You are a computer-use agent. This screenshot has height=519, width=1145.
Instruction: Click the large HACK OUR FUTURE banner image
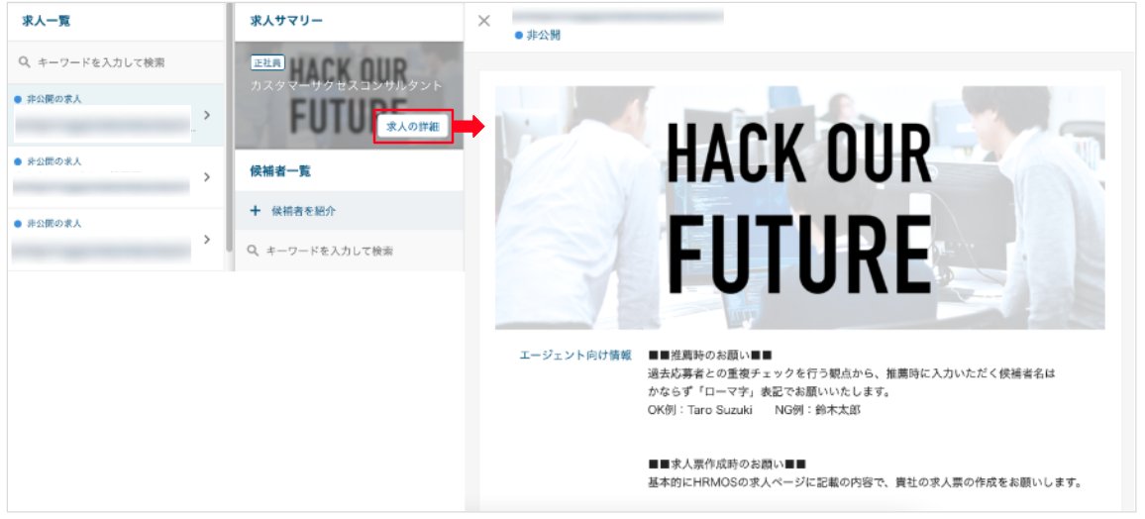tap(799, 208)
